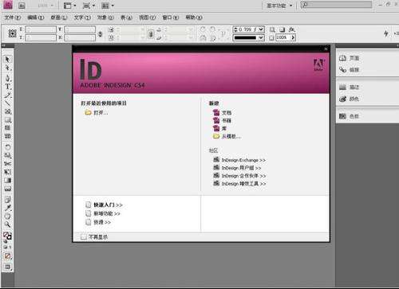This screenshot has height=289, width=399.
Task: Open the 编辑 menu
Action: tap(36, 18)
